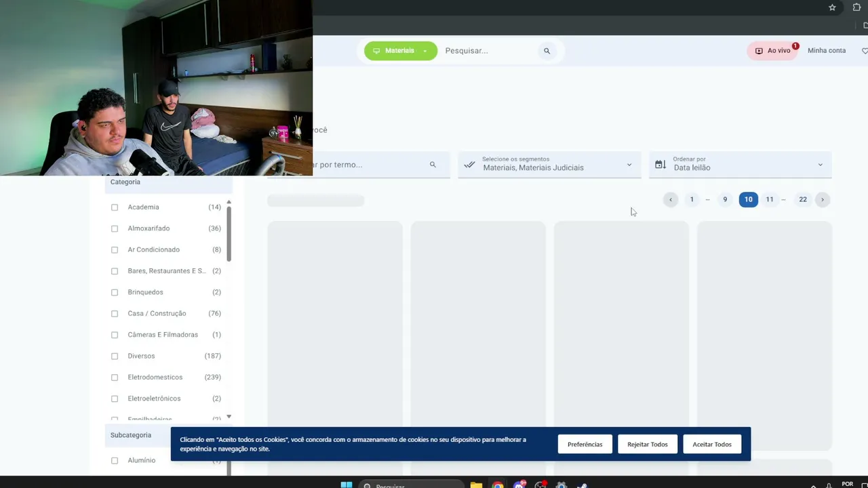Screen dimensions: 868x488
Task: Enable the Ar Condicionado filter checkbox
Action: click(115, 250)
